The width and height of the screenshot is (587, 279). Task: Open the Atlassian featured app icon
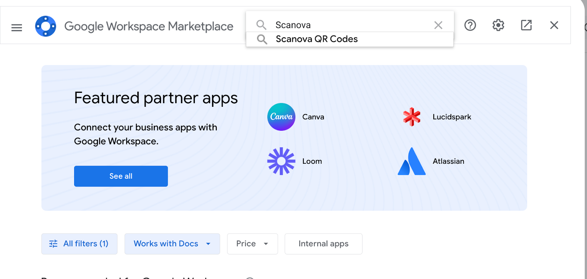pos(412,162)
